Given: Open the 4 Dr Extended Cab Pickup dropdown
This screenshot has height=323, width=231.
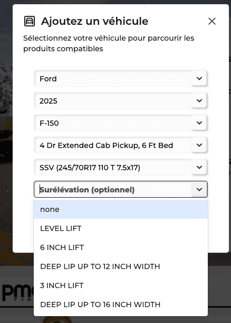Looking at the screenshot, I should tap(121, 145).
